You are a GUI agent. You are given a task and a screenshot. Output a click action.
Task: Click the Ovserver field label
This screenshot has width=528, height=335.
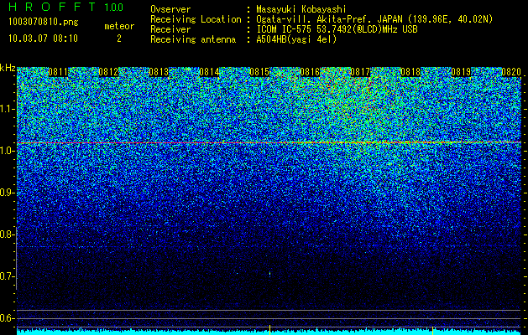point(170,9)
